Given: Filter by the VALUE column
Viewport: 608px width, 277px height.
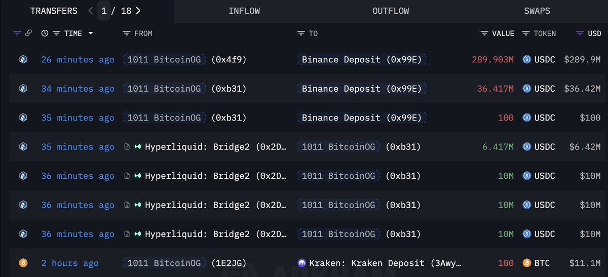Looking at the screenshot, I should 485,33.
